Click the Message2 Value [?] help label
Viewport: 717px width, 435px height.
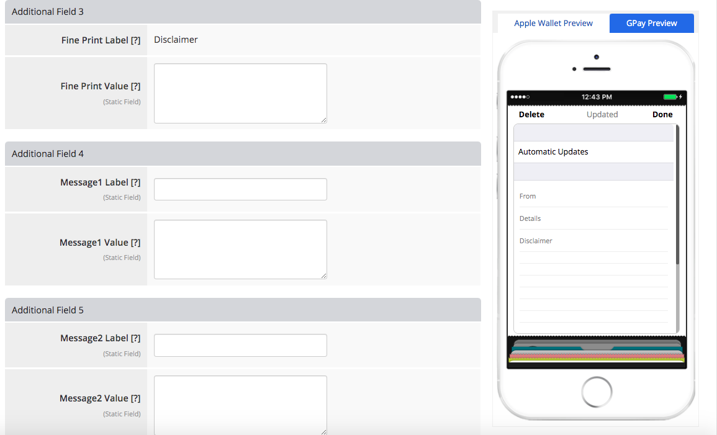[x=100, y=398]
